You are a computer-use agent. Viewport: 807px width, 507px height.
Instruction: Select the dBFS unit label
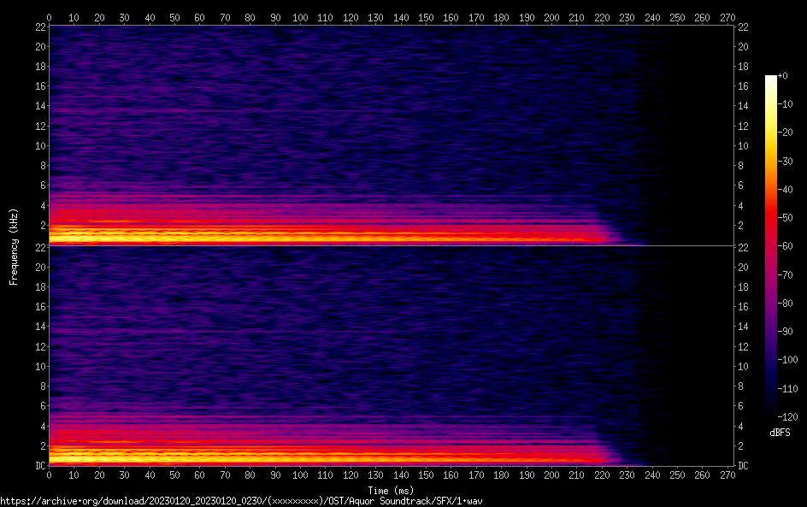pos(780,433)
